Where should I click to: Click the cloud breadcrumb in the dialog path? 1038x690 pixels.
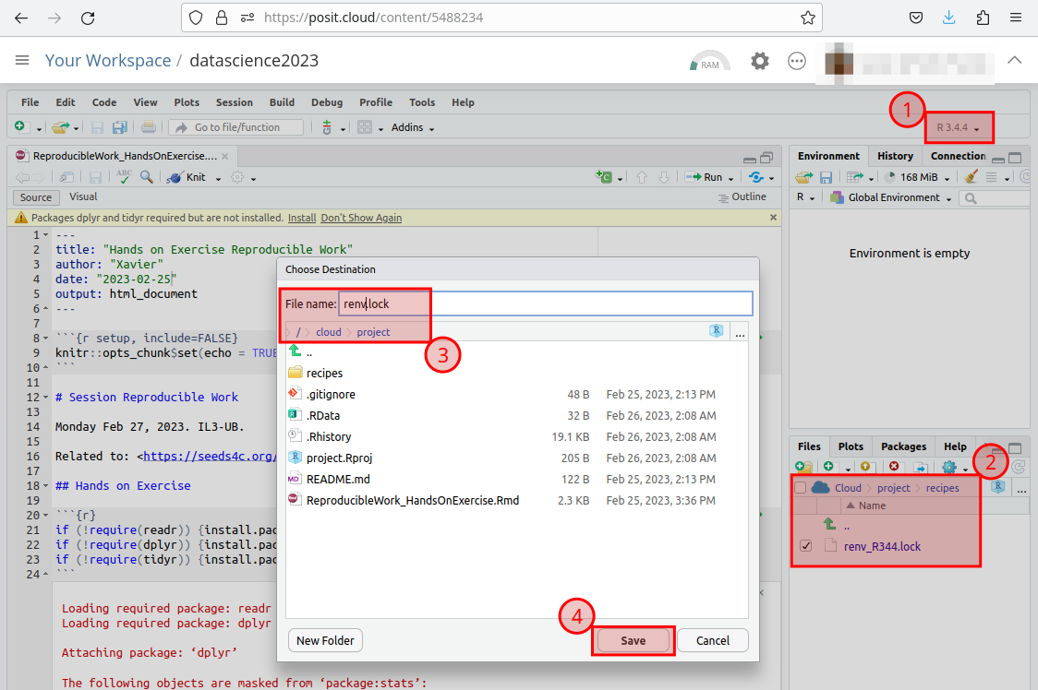pos(329,332)
